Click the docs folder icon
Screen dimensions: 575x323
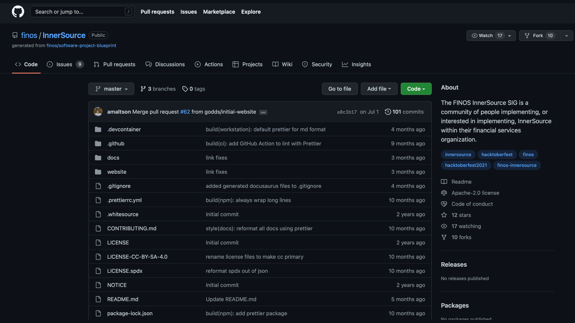[98, 158]
